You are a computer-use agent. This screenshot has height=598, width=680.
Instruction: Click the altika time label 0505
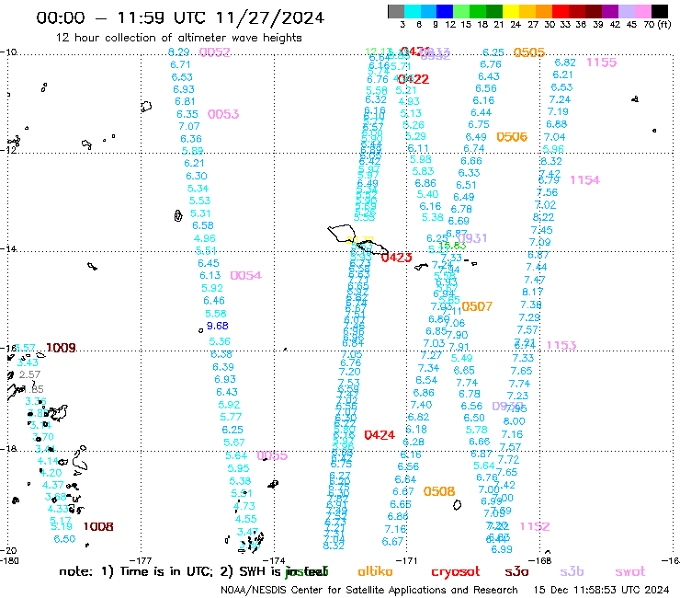pyautogui.click(x=529, y=52)
